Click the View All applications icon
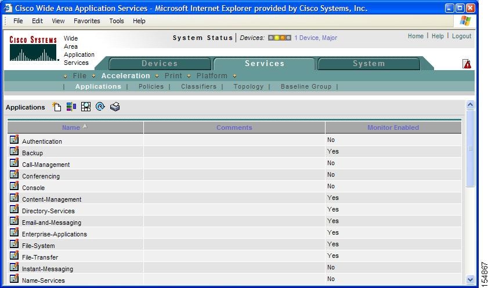The height and width of the screenshot is (288, 488). [86, 107]
